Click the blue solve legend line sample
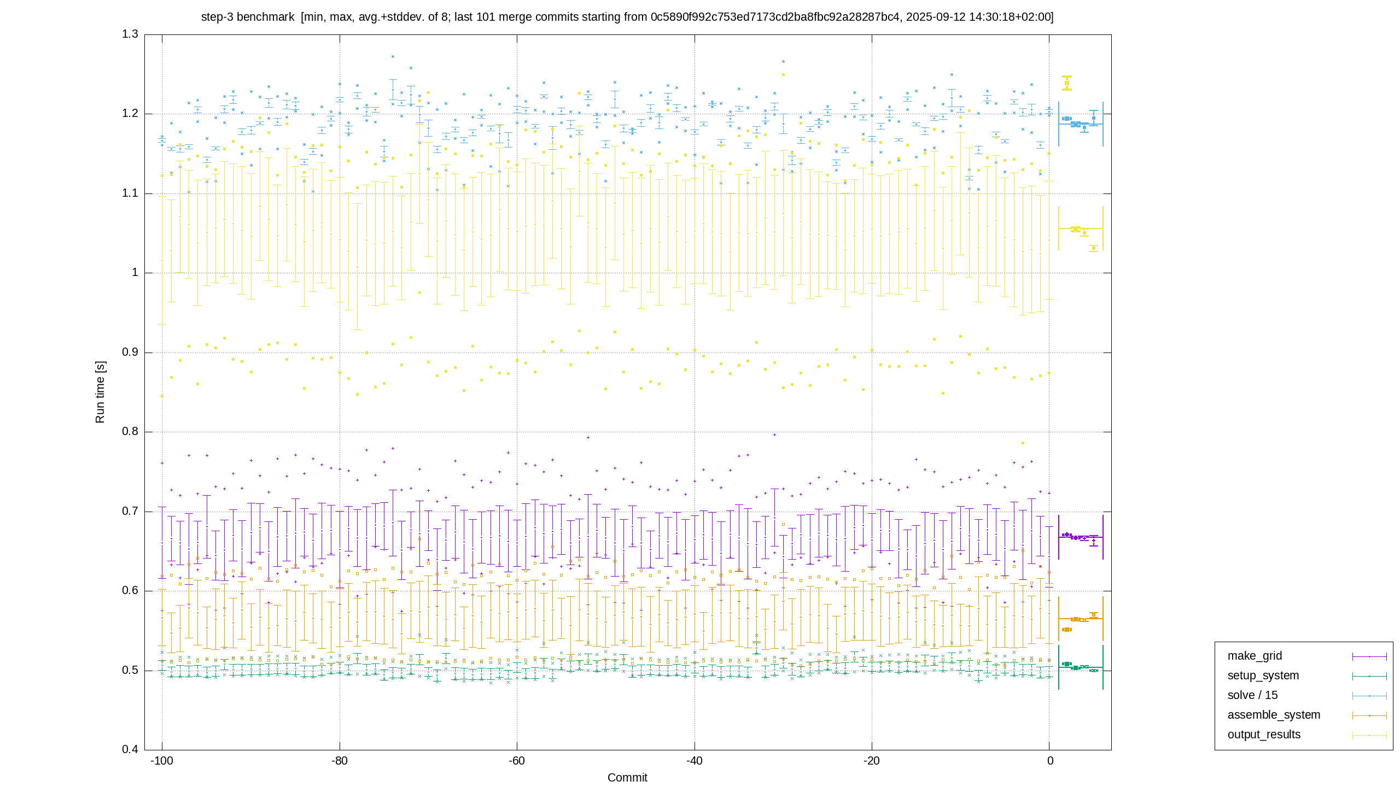The width and height of the screenshot is (1400, 787). [x=1369, y=696]
